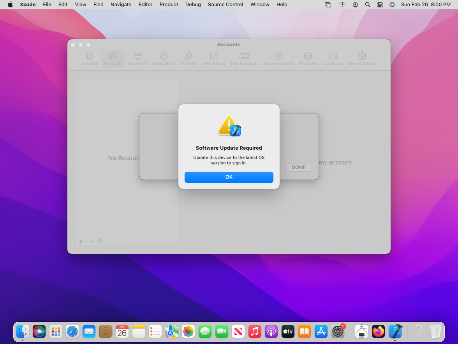
Task: Open the File menu
Action: click(47, 5)
